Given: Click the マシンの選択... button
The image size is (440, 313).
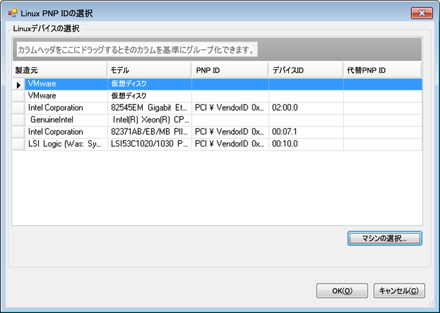Looking at the screenshot, I should (385, 238).
